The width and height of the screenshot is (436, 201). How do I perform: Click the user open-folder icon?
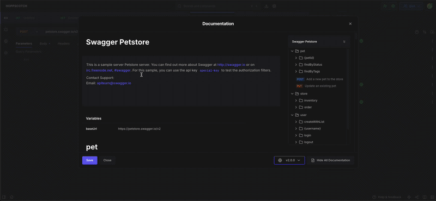pyautogui.click(x=297, y=115)
